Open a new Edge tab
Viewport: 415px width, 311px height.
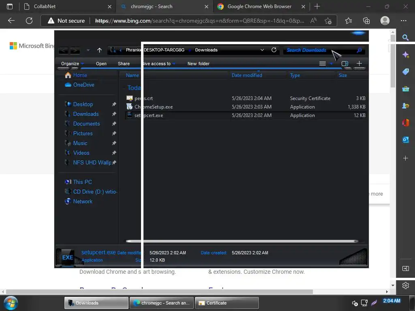(317, 6)
